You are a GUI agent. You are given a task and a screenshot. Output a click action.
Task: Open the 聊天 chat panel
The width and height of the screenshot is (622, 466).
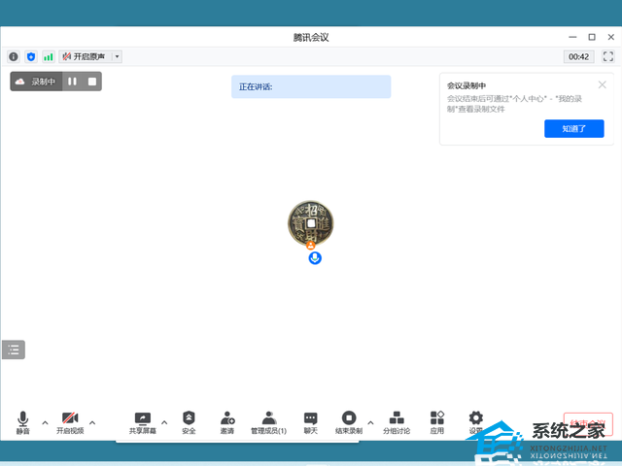(311, 422)
